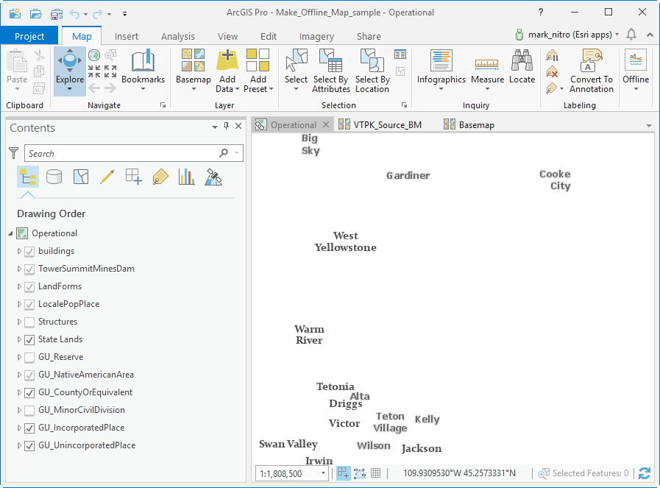Screen dimensions: 660x488
Task: Select List By Drawing Order icon
Action: [28, 177]
